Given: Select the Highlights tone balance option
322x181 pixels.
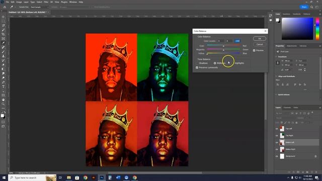Looking at the screenshot, I should [x=237, y=63].
